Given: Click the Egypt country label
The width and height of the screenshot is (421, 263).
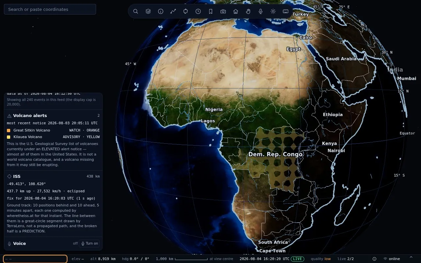Looking at the screenshot, I should pyautogui.click(x=293, y=49).
